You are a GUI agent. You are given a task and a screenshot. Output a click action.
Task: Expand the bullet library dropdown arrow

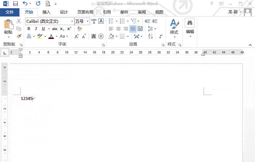pos(116,21)
